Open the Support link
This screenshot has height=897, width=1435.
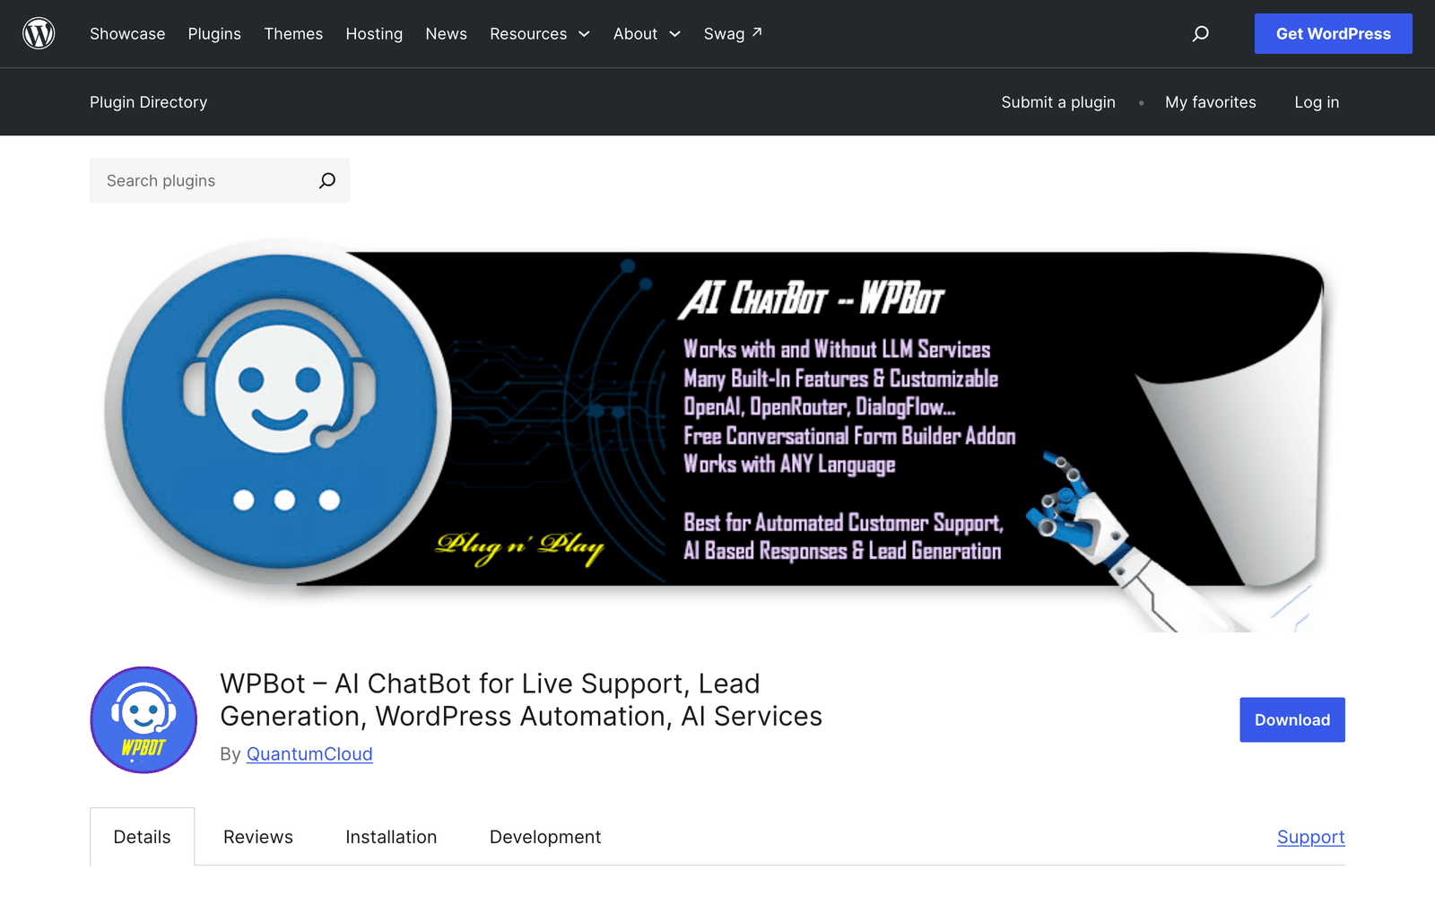pos(1310,837)
